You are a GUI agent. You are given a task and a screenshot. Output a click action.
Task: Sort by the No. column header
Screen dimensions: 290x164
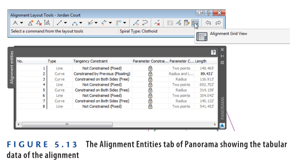coord(31,61)
